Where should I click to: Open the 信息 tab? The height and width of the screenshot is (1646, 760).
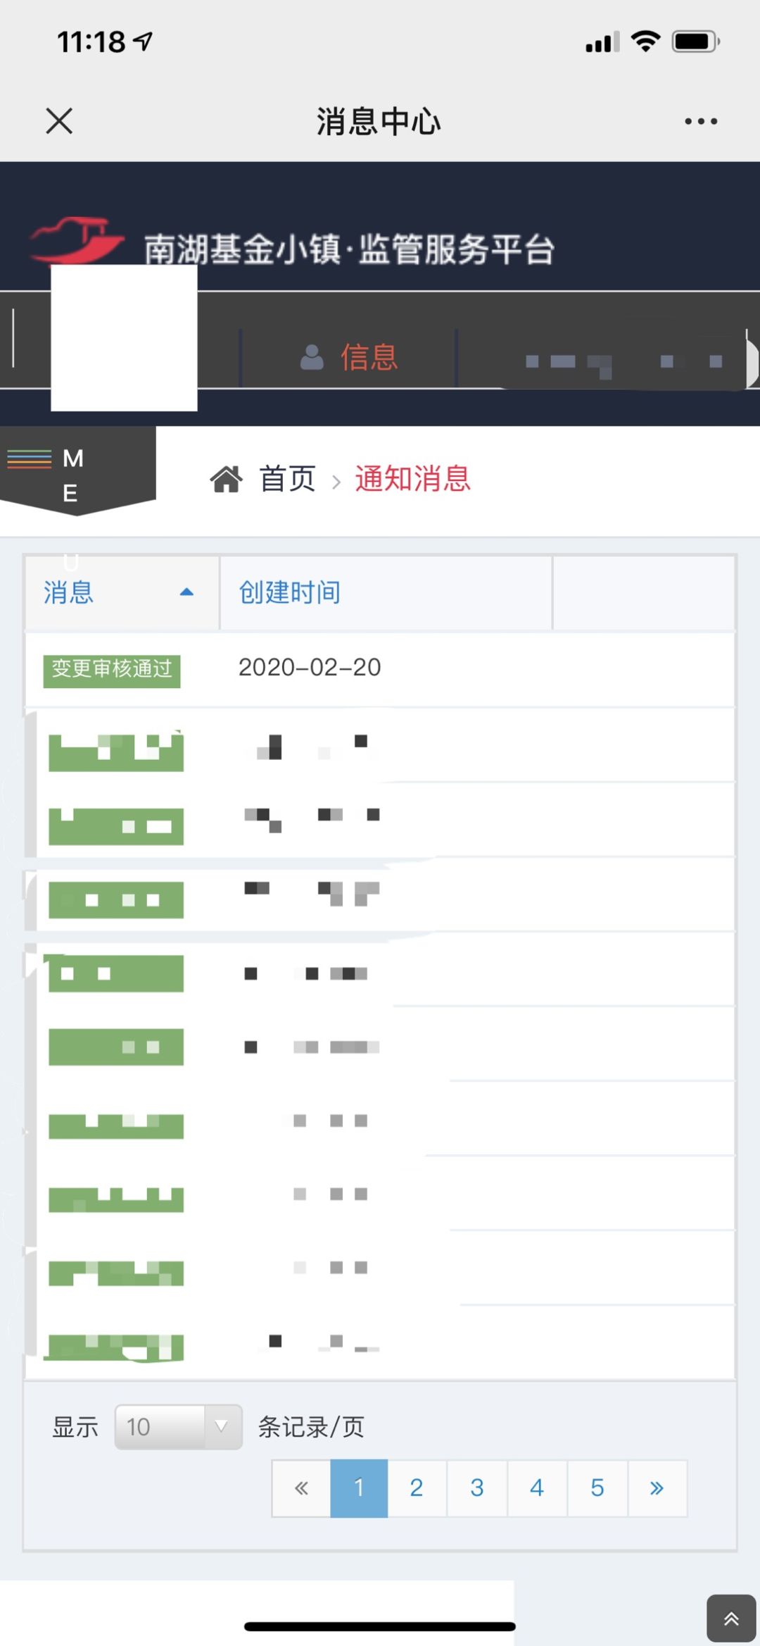369,357
